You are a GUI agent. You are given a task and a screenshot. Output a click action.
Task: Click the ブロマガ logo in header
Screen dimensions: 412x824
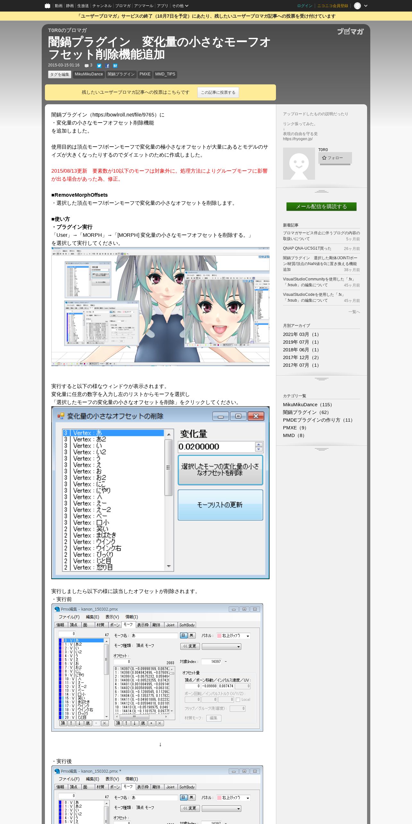pyautogui.click(x=350, y=31)
